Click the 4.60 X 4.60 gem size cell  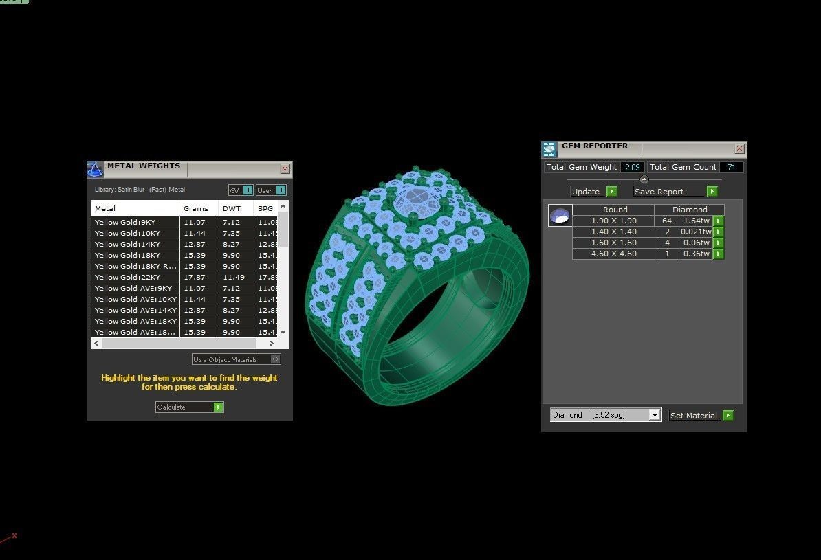[x=613, y=254]
